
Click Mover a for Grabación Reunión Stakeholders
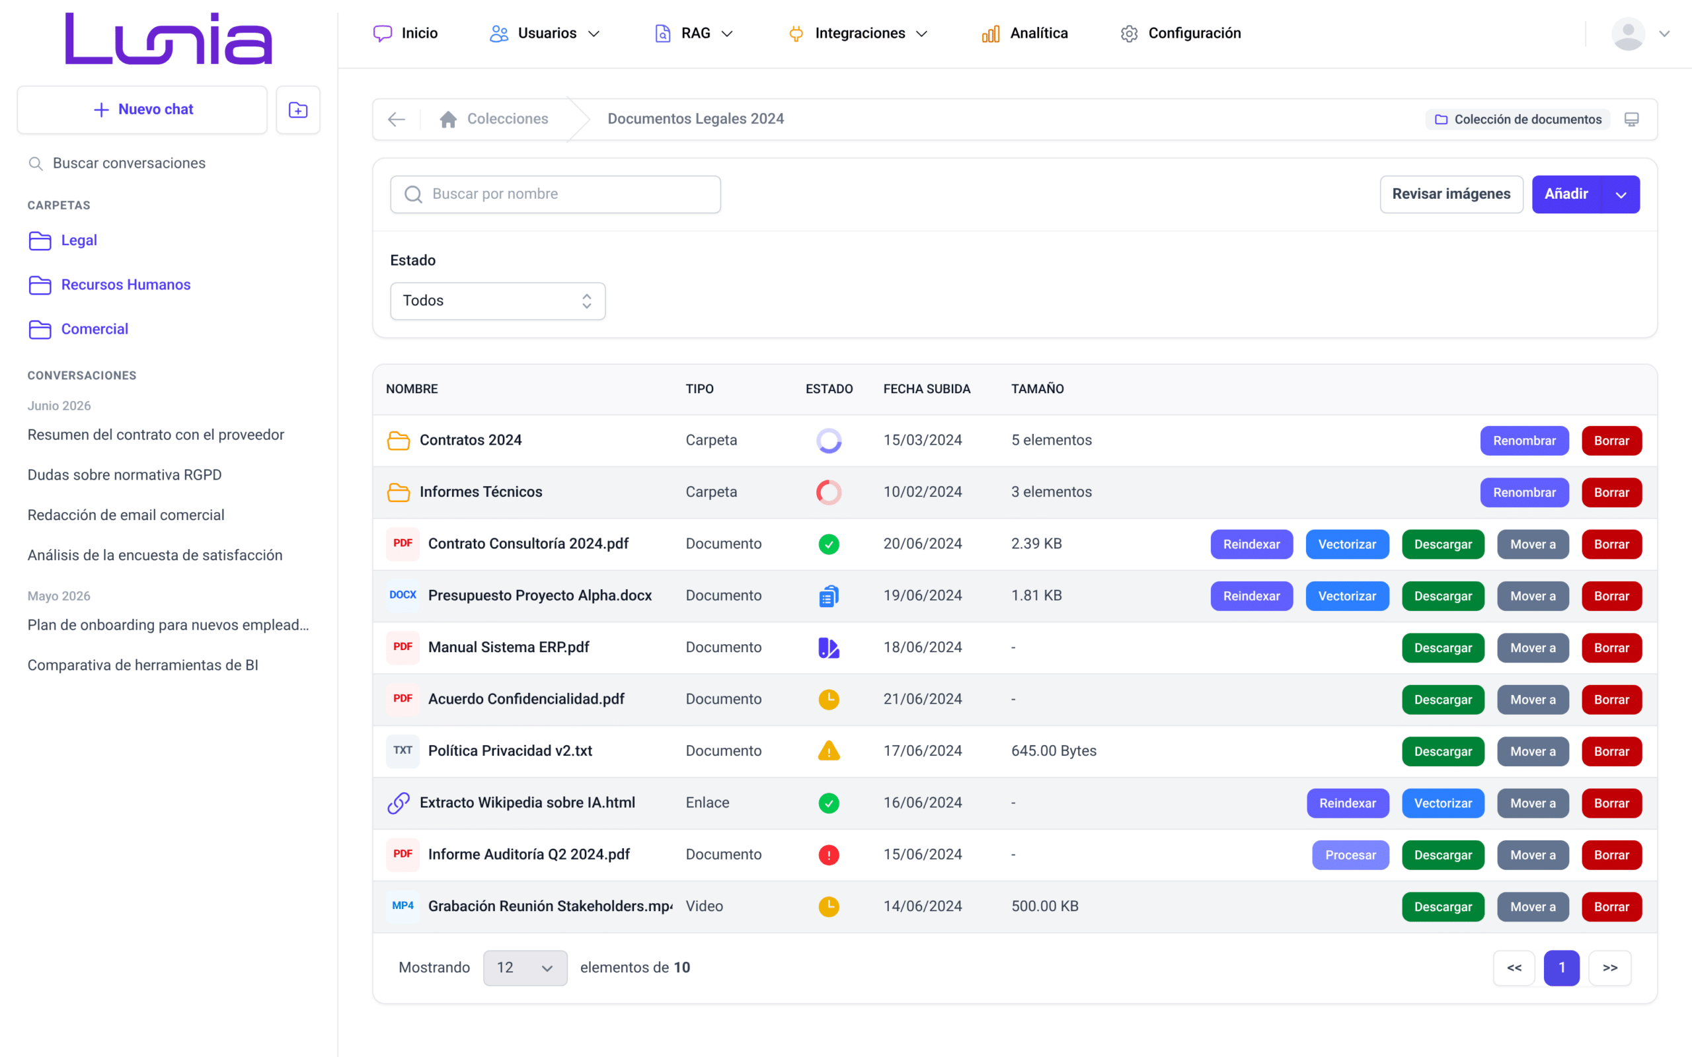1533,906
